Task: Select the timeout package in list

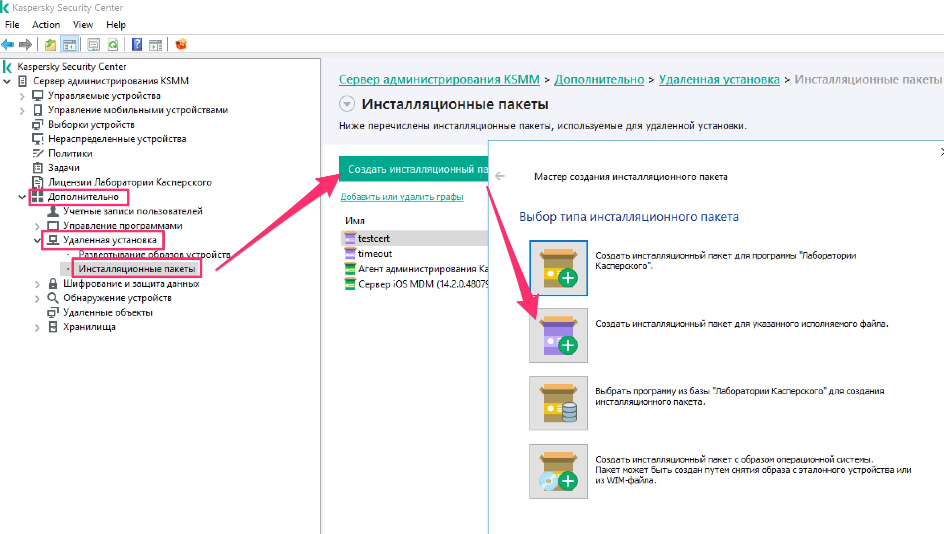Action: [375, 254]
